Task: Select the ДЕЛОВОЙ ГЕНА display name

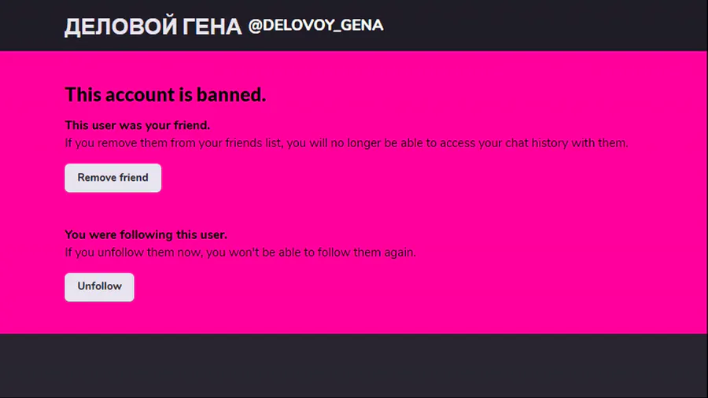Action: [x=153, y=27]
